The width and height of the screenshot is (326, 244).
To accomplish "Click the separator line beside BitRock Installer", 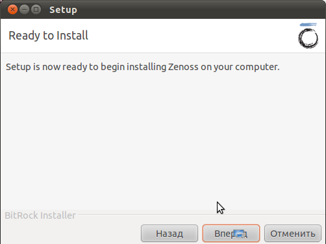I will pyautogui.click(x=201, y=215).
